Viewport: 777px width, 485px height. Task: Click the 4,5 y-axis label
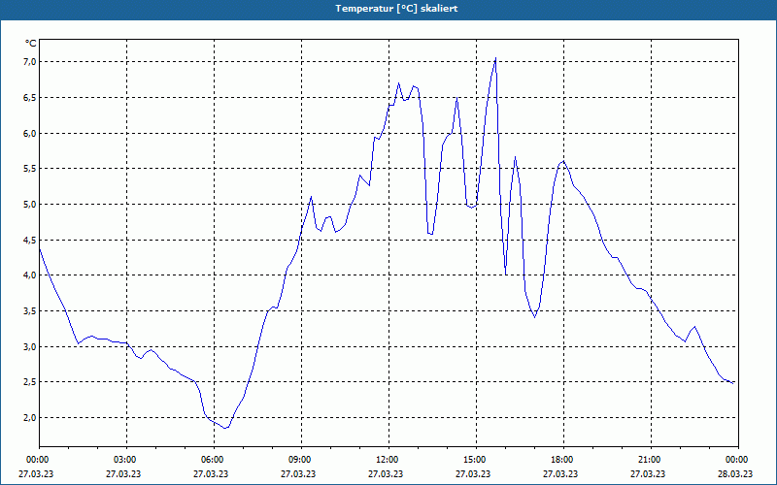click(30, 240)
